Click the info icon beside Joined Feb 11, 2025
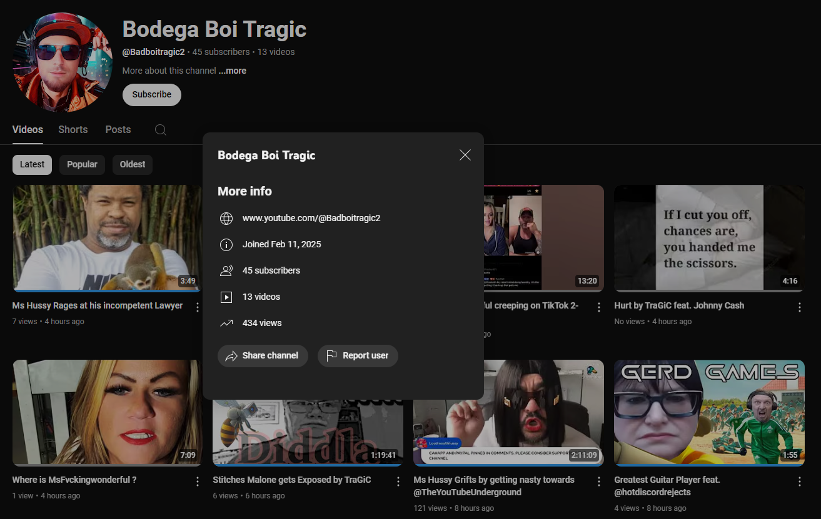Viewport: 821px width, 519px height. pyautogui.click(x=226, y=244)
